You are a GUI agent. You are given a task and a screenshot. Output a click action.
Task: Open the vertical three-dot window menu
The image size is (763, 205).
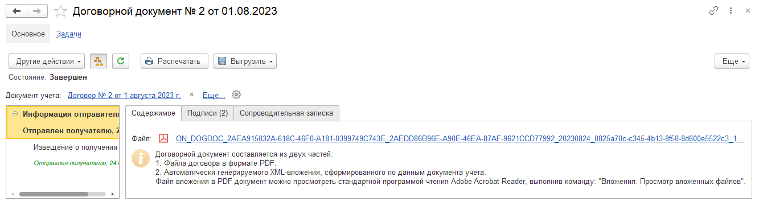[x=730, y=11]
